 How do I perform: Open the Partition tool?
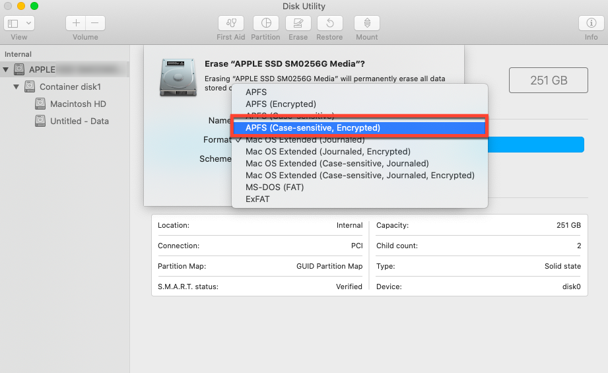coord(266,23)
